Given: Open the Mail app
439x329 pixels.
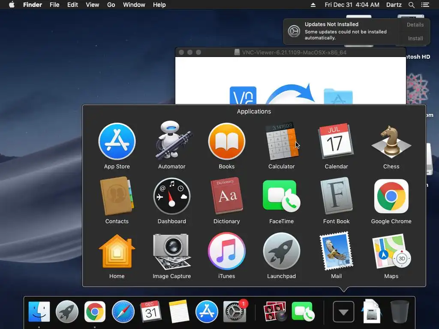Looking at the screenshot, I should point(336,251).
